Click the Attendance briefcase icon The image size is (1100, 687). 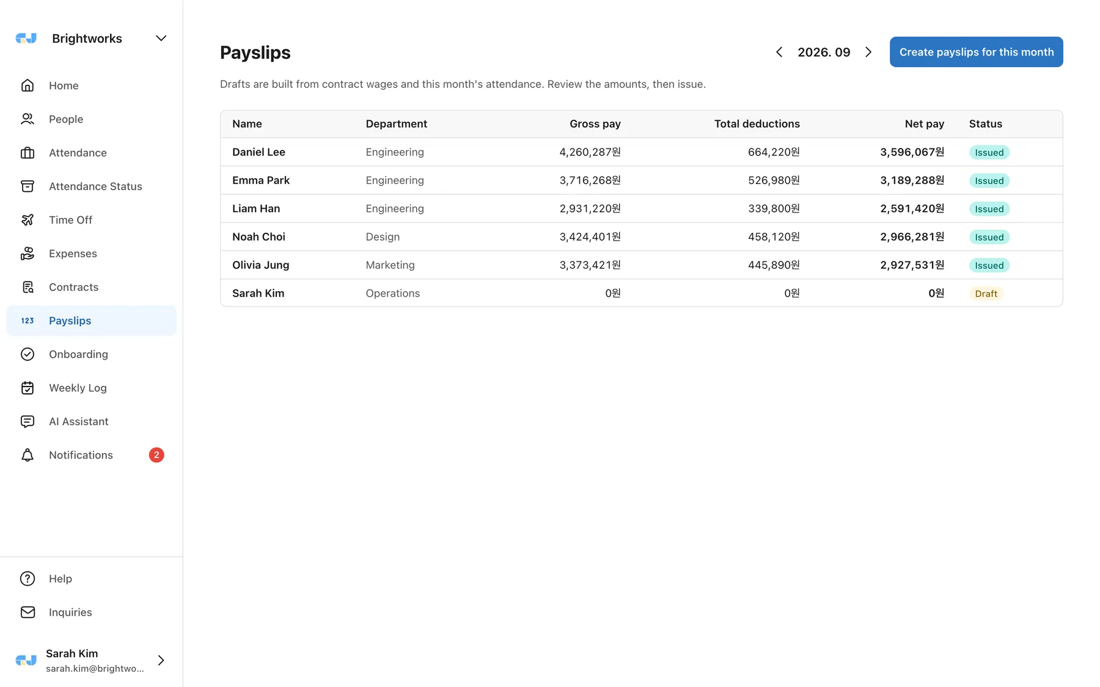point(28,153)
